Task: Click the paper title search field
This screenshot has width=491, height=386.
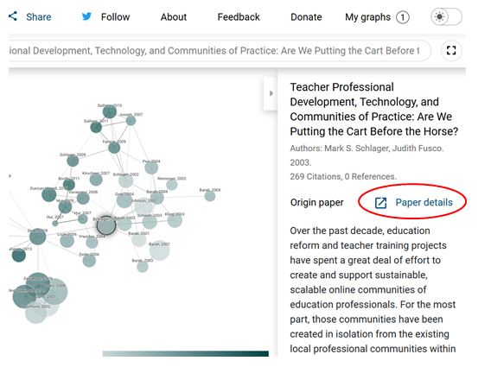Action: click(220, 50)
